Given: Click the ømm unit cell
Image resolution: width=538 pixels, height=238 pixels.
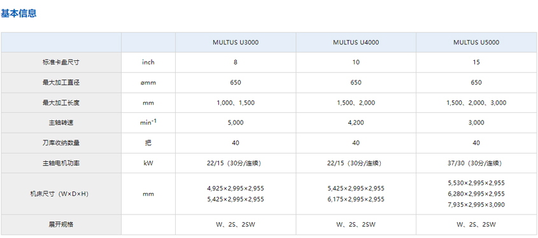Looking at the screenshot, I should click(148, 83).
